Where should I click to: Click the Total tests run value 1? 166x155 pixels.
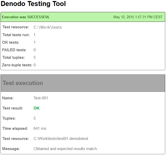click(x=35, y=35)
